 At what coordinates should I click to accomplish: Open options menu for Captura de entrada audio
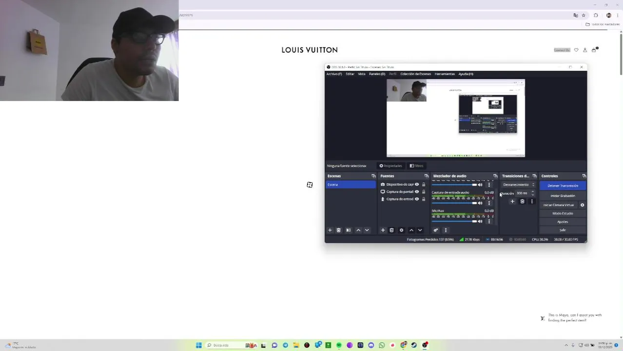tap(489, 203)
